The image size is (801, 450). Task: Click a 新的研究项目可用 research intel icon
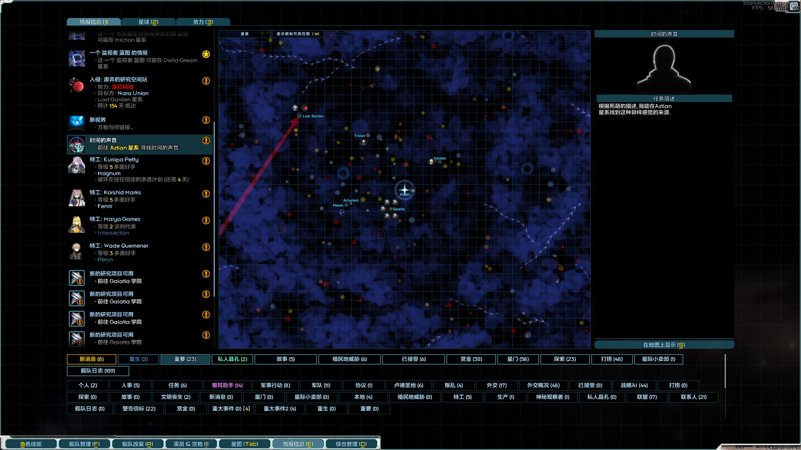[76, 277]
